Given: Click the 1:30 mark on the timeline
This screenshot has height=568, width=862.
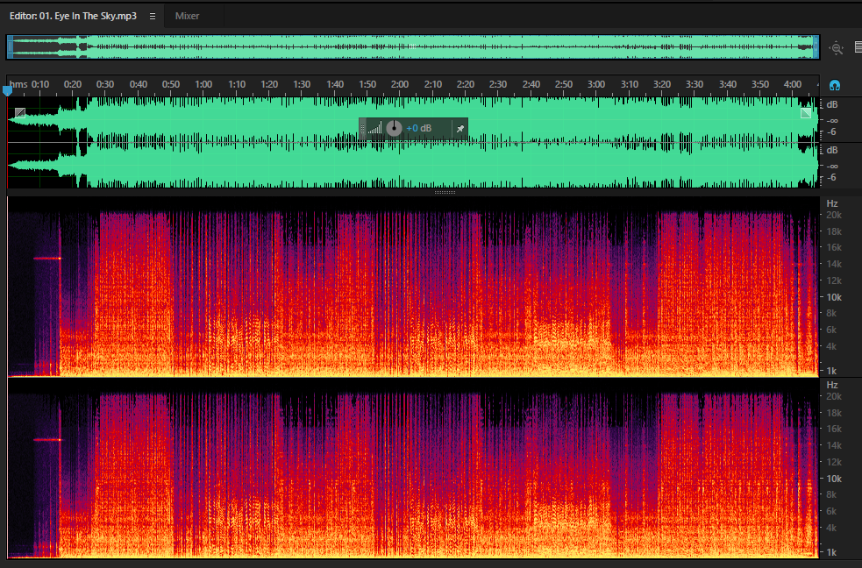Looking at the screenshot, I should (302, 85).
